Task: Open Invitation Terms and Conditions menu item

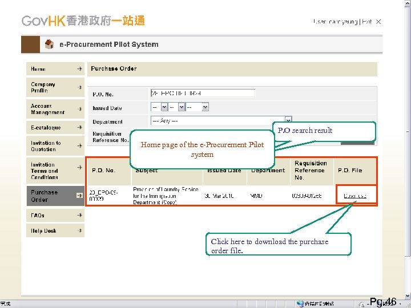Action: coord(55,171)
